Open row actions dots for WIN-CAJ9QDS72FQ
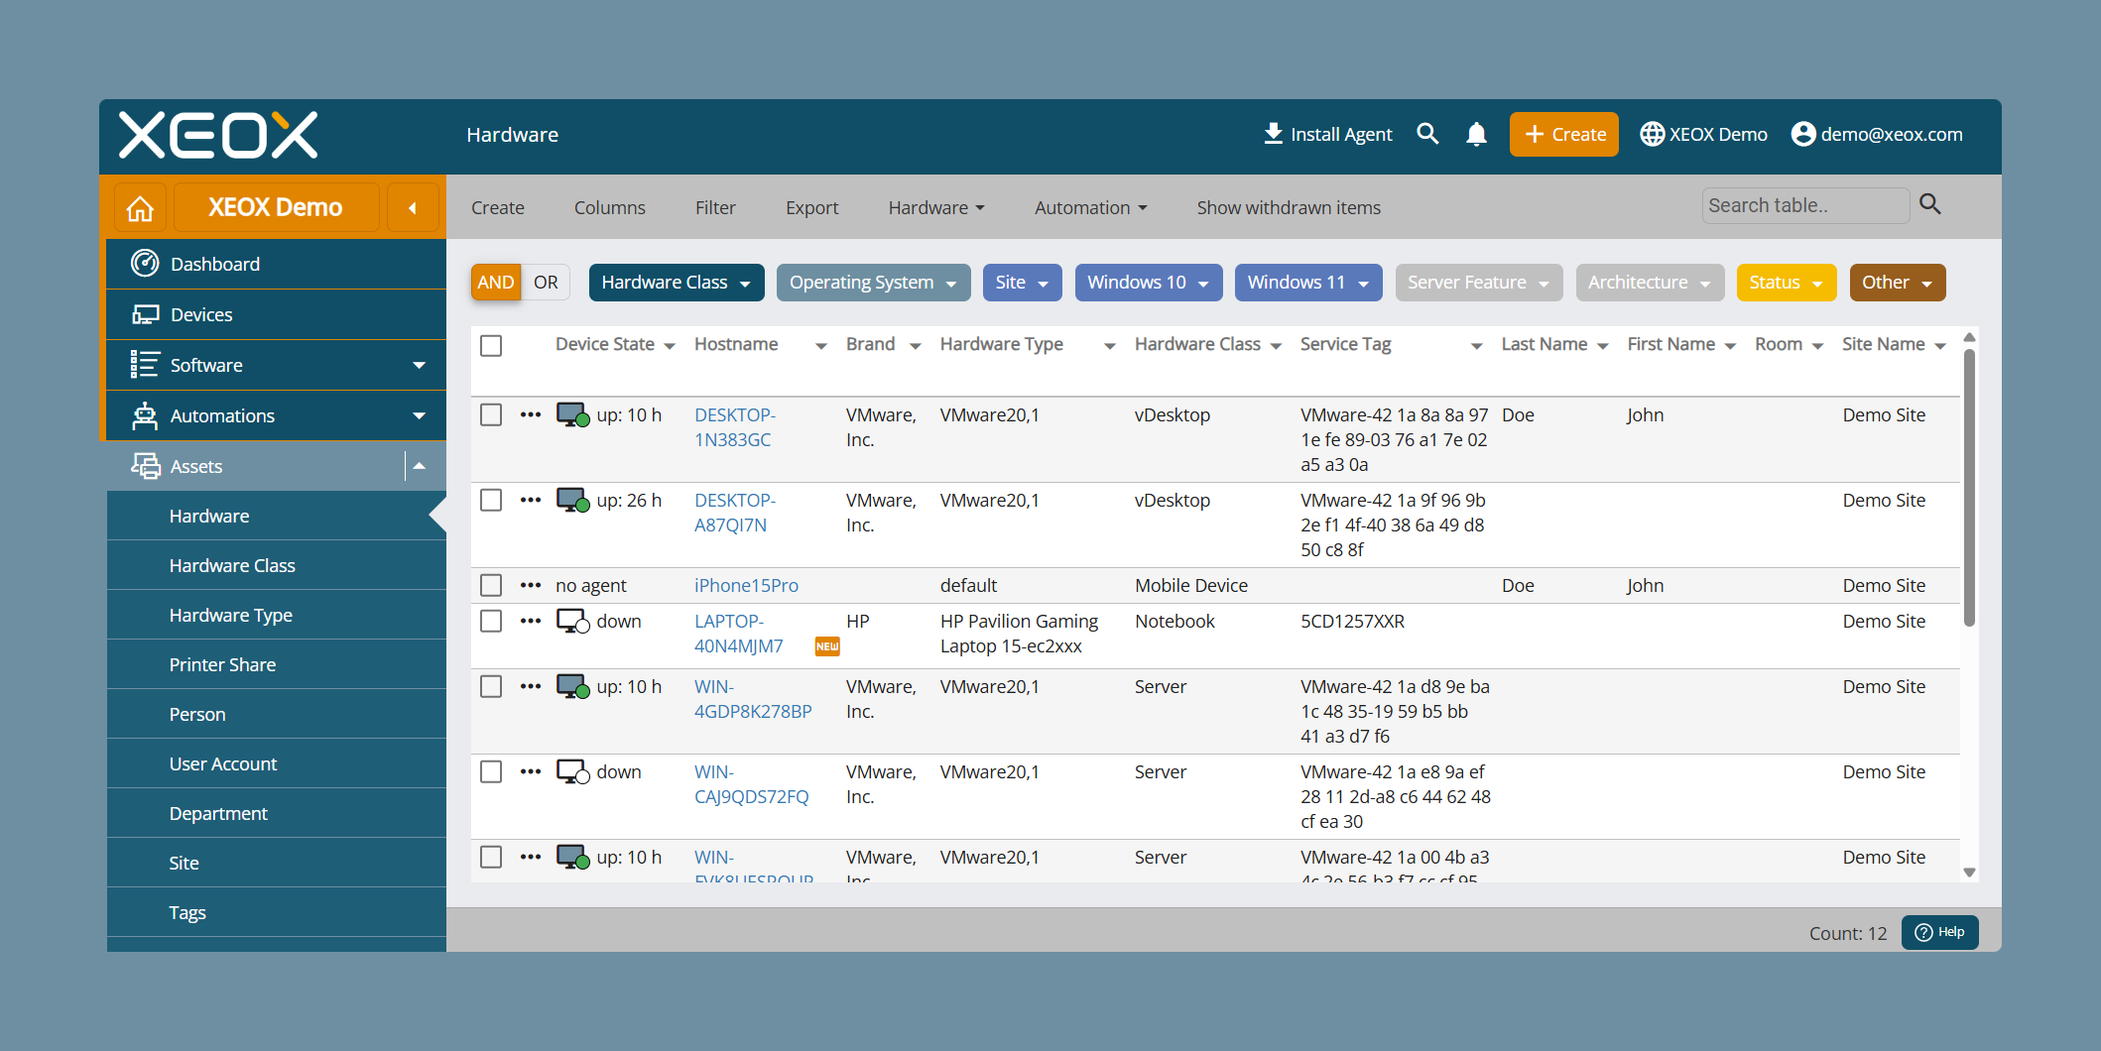Viewport: 2101px width, 1051px height. [x=531, y=771]
